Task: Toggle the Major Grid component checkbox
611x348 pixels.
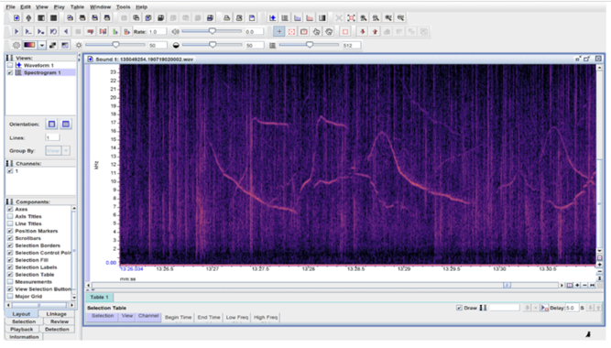Action: (10, 296)
